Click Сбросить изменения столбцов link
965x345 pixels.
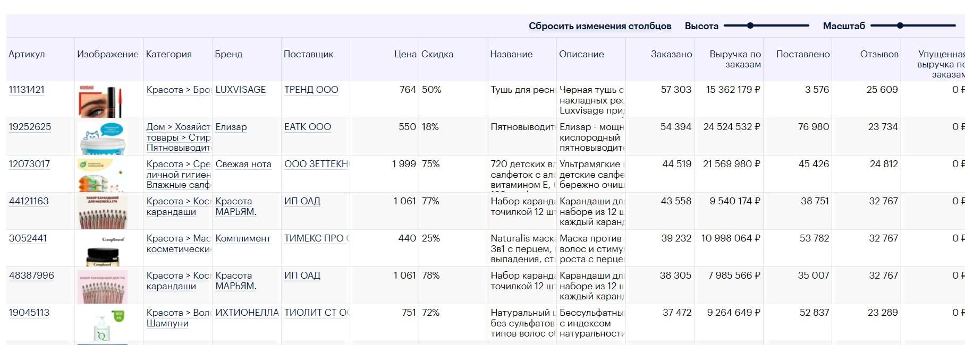point(600,26)
